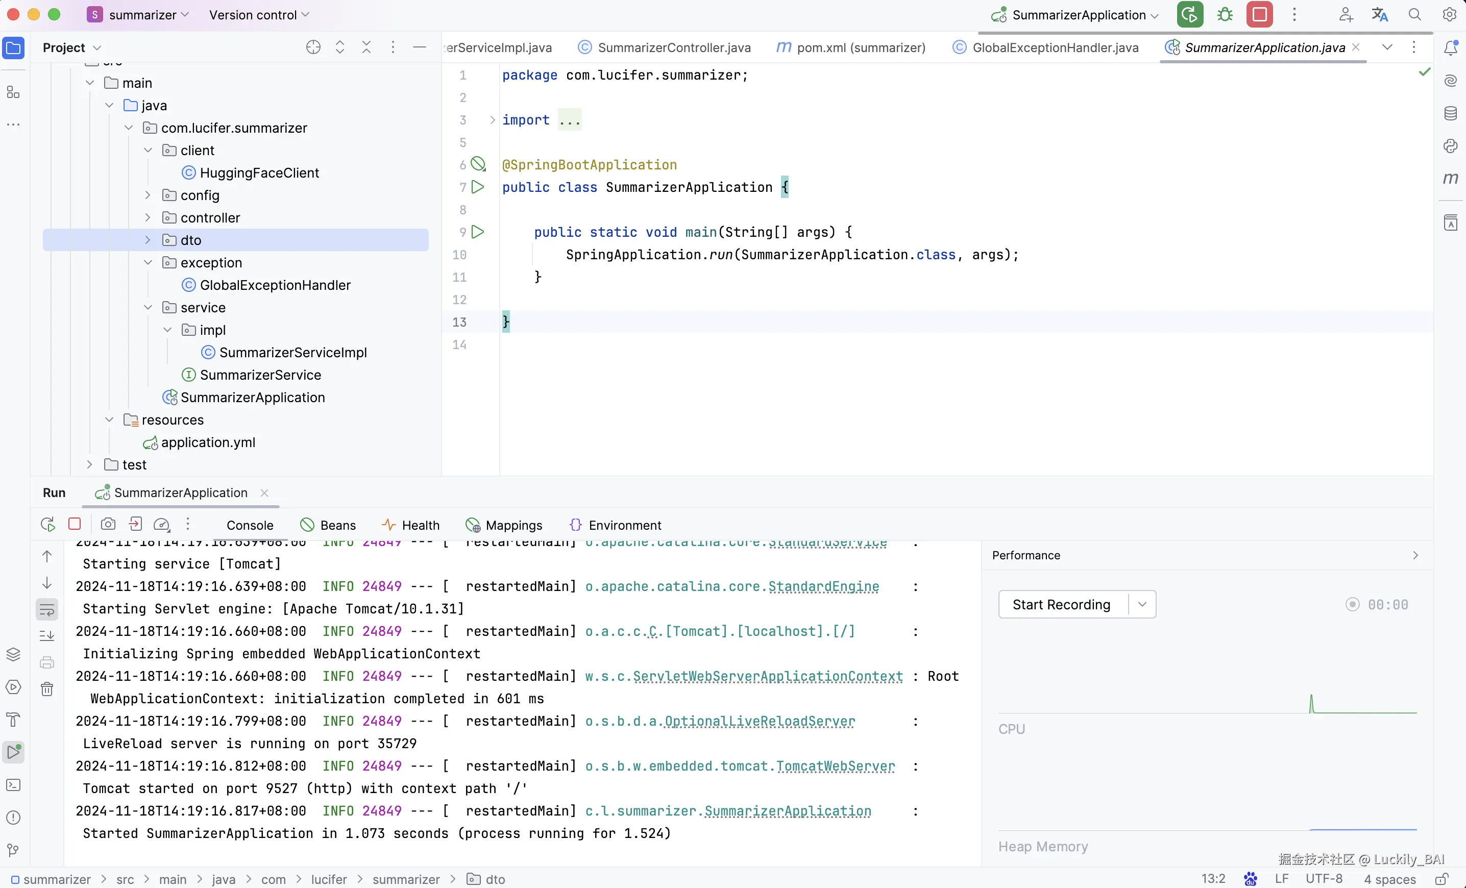1466x888 pixels.
Task: Click the StandardEngine link in console
Action: [x=823, y=586]
